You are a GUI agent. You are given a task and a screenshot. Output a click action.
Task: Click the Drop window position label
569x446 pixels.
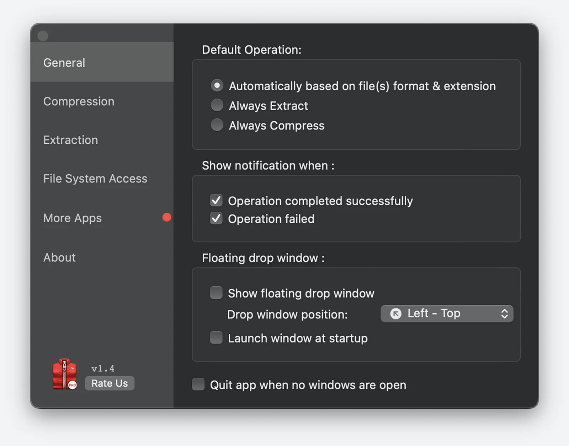point(287,314)
